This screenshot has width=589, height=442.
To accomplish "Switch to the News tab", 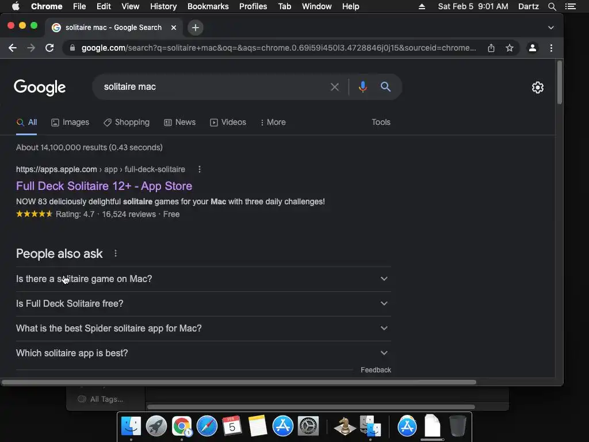I will click(x=180, y=122).
